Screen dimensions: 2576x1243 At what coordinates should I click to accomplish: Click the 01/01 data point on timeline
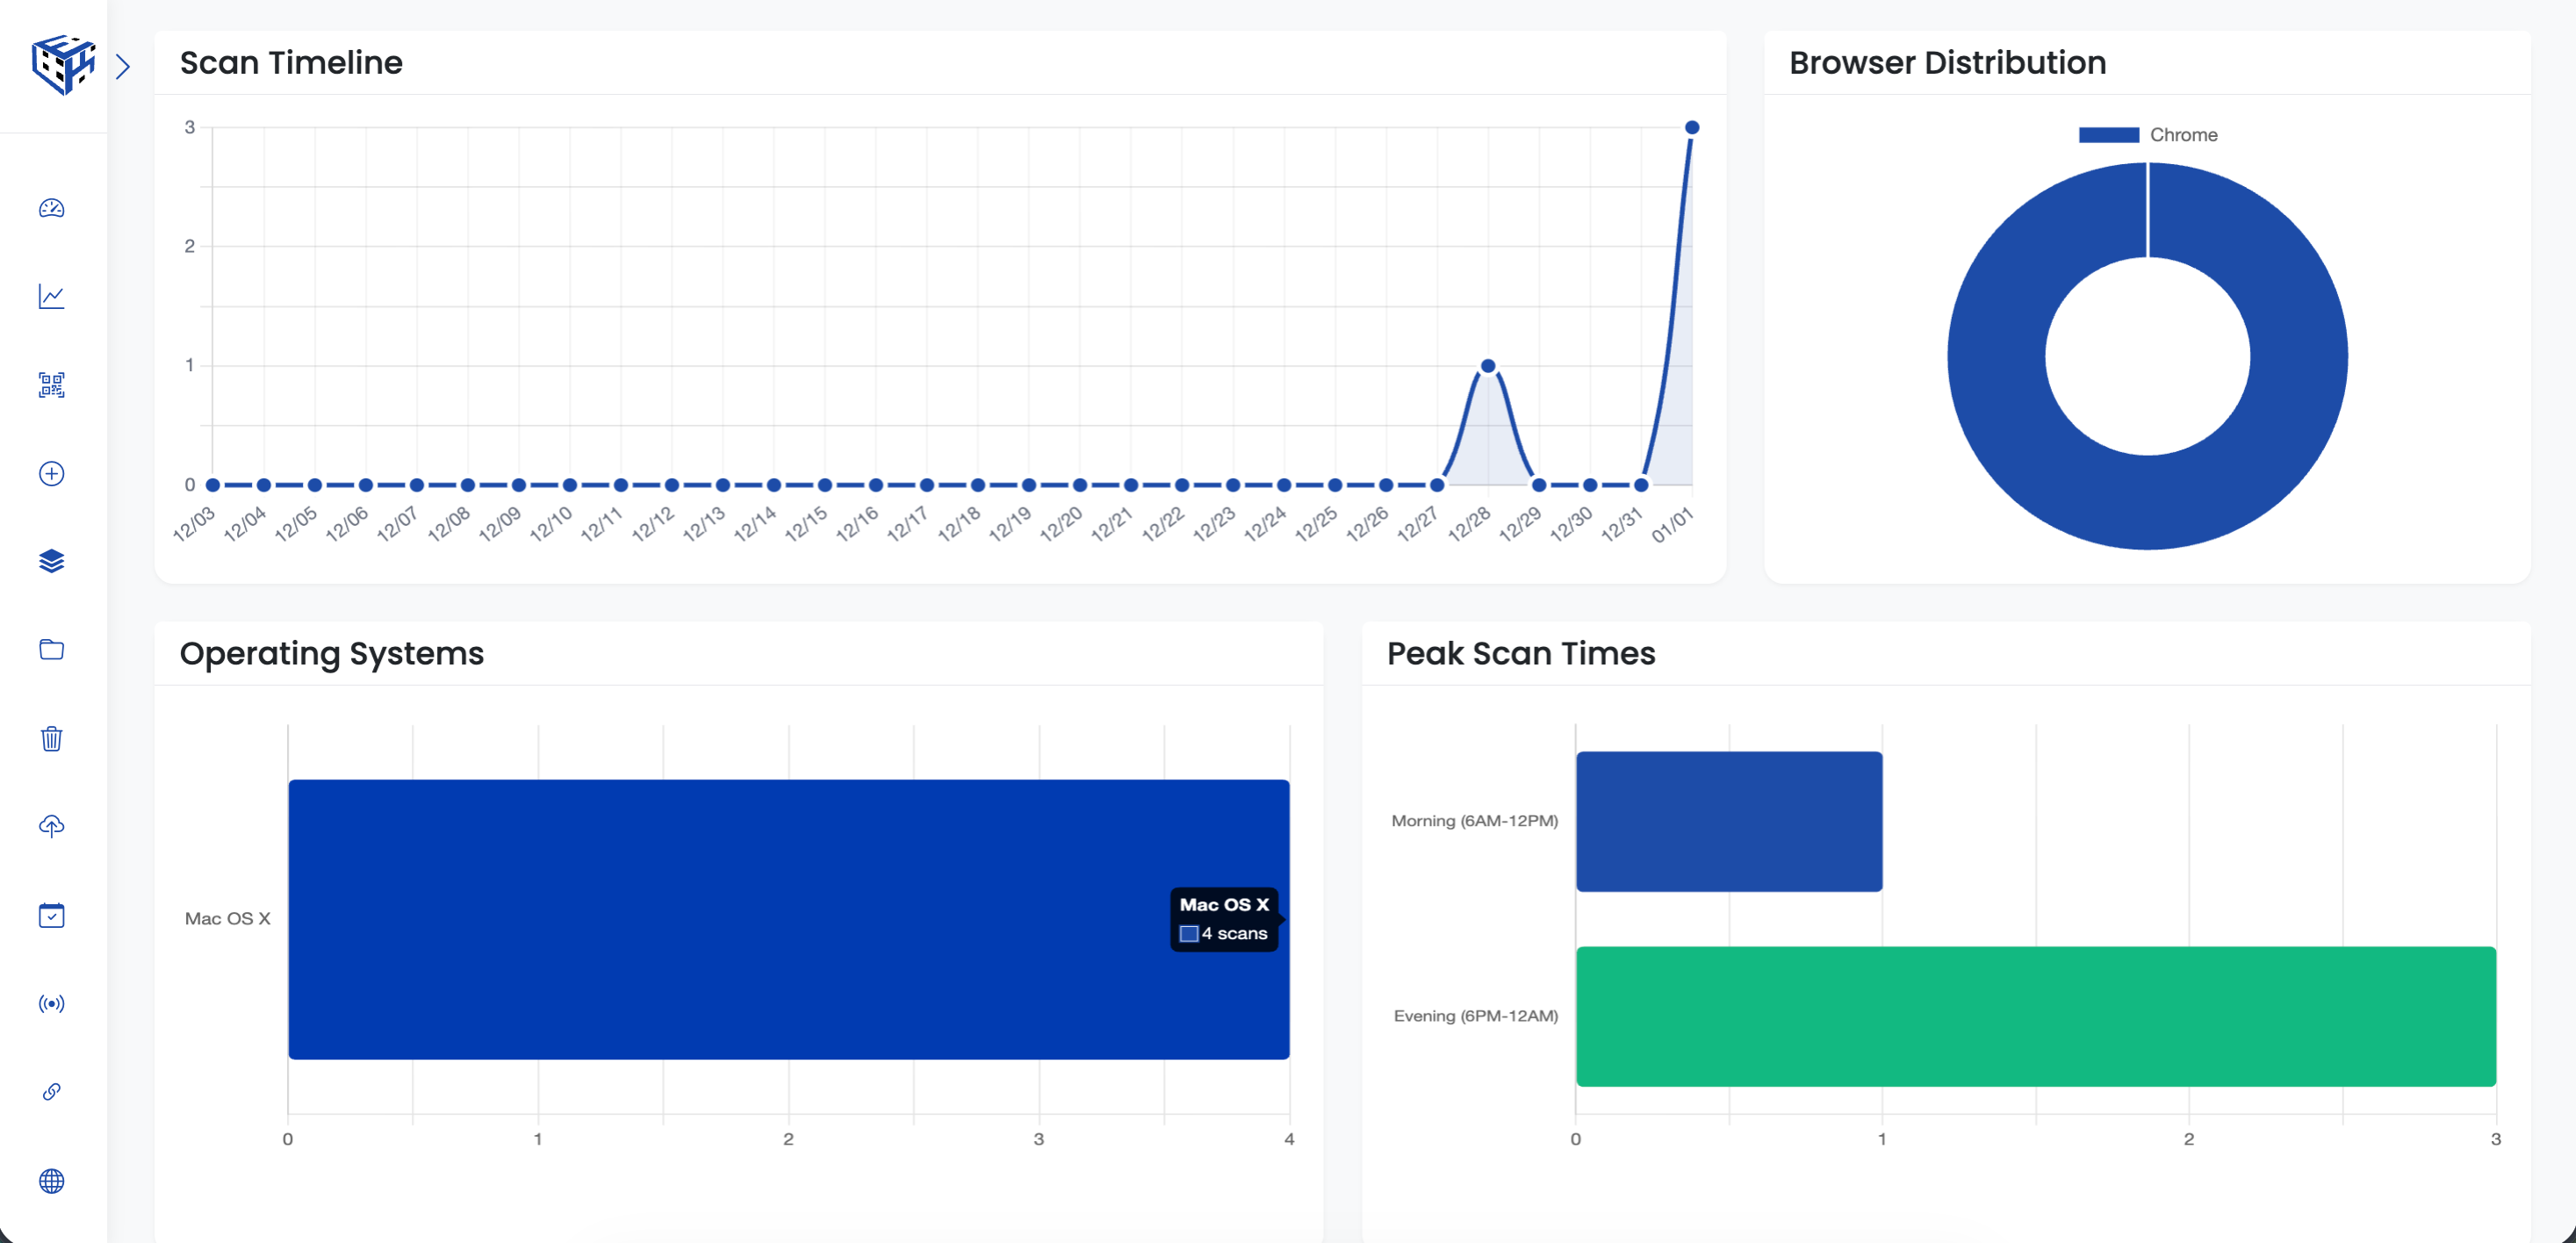coord(1692,126)
